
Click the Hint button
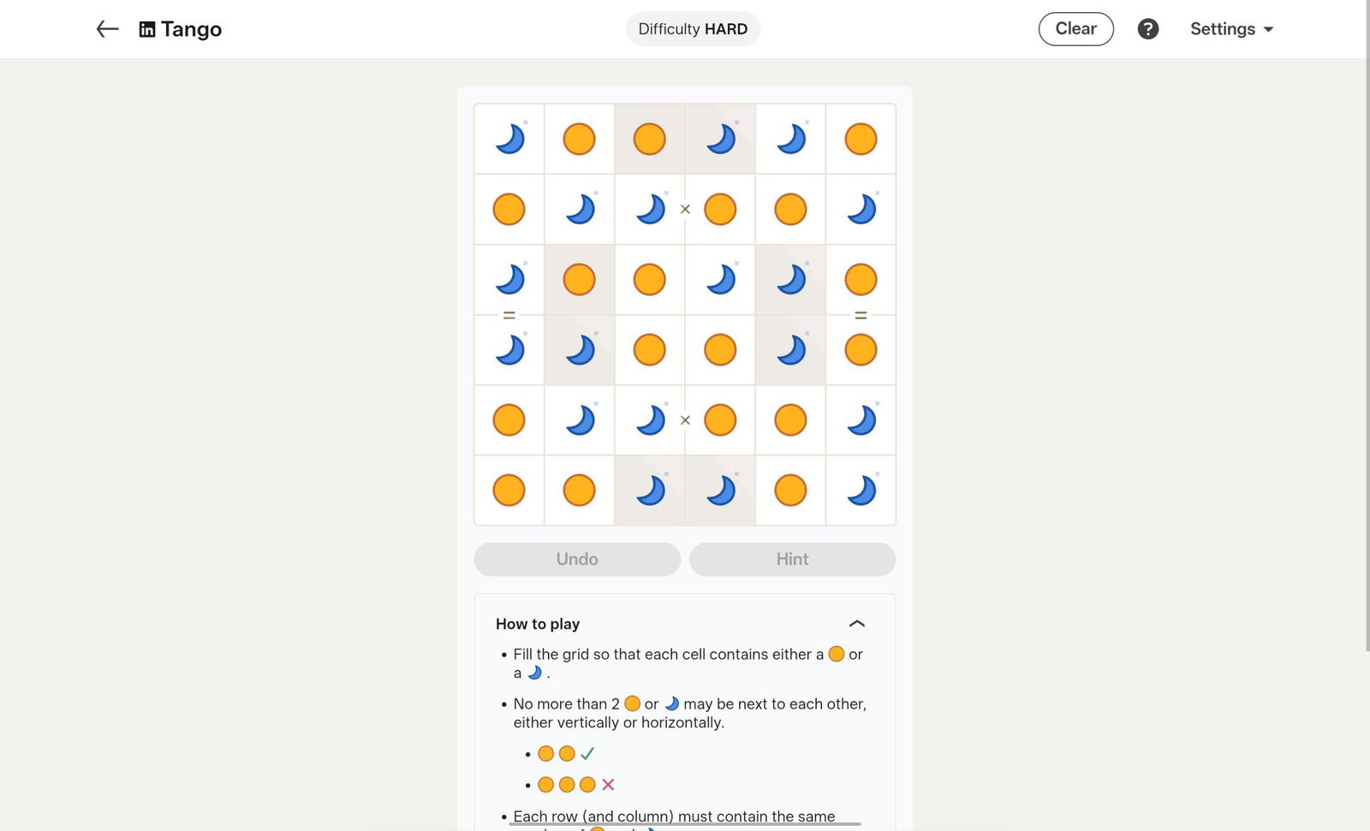tap(792, 559)
